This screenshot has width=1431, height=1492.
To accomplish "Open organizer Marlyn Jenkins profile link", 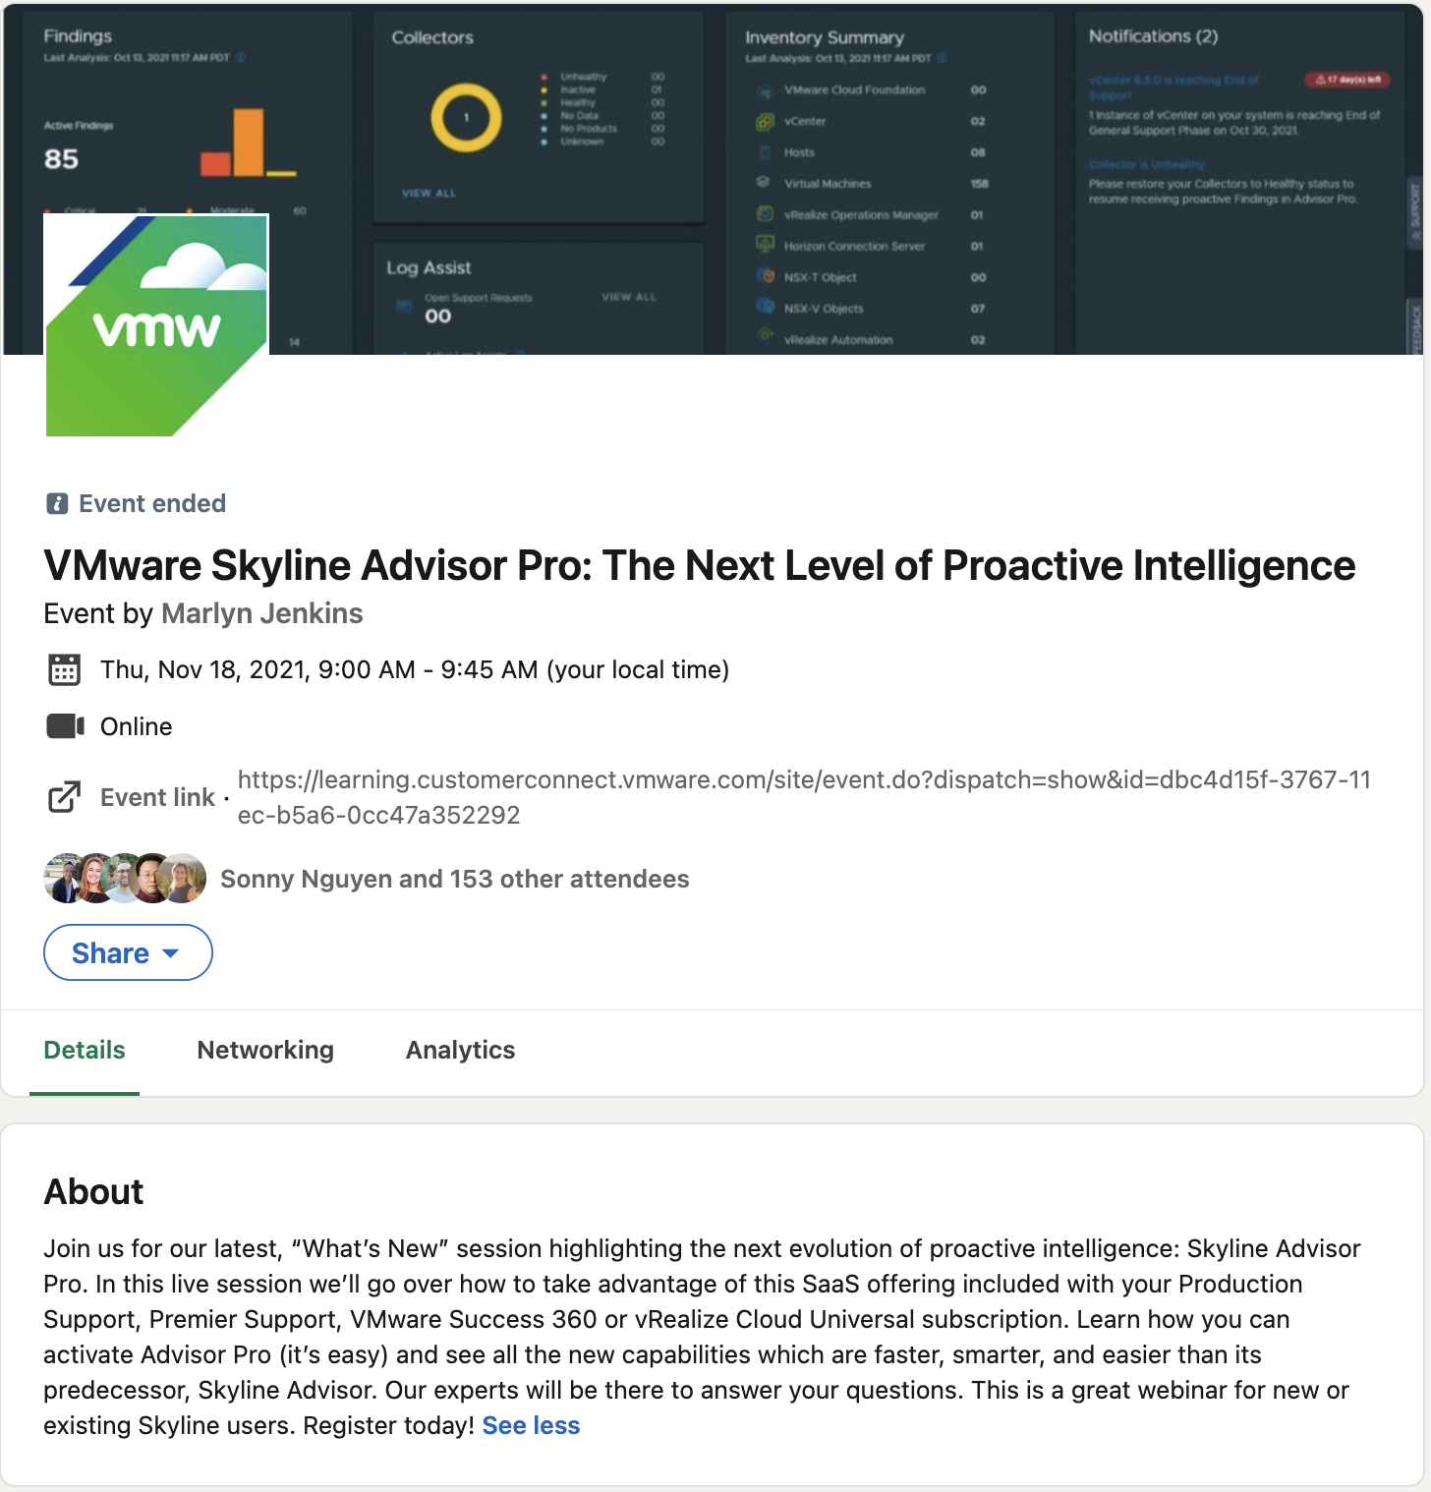I will [x=262, y=613].
